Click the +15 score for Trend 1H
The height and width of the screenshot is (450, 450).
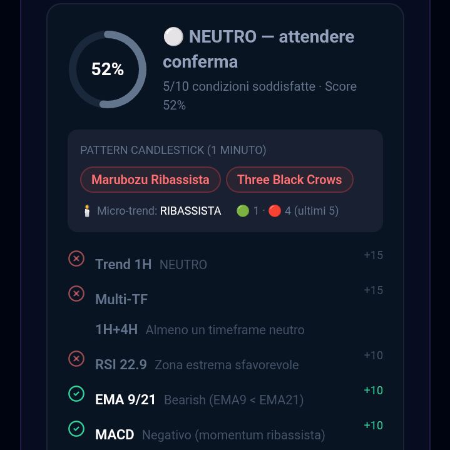pos(374,255)
